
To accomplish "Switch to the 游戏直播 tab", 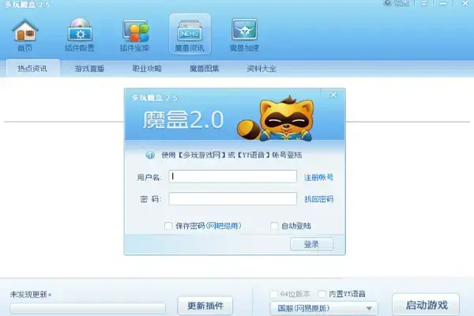I will 89,69.
